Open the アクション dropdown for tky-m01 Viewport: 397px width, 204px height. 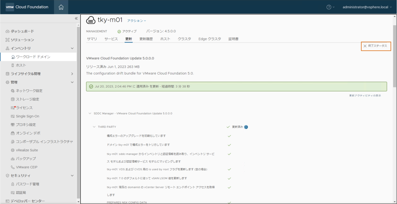136,21
